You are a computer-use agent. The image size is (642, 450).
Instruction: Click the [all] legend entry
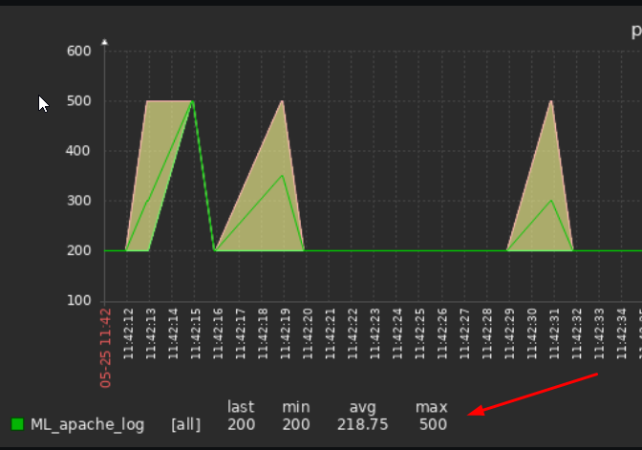coord(186,424)
